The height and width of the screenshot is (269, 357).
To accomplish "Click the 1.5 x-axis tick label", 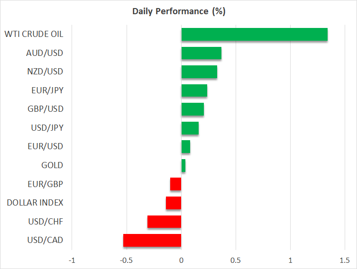I will (345, 260).
